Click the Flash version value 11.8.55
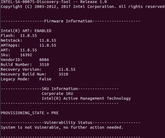The height and width of the screenshot is (138, 165). pos(29,36)
